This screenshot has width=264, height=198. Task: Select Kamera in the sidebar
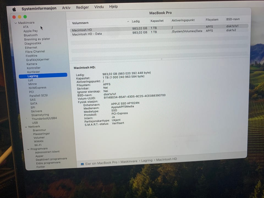(32, 64)
